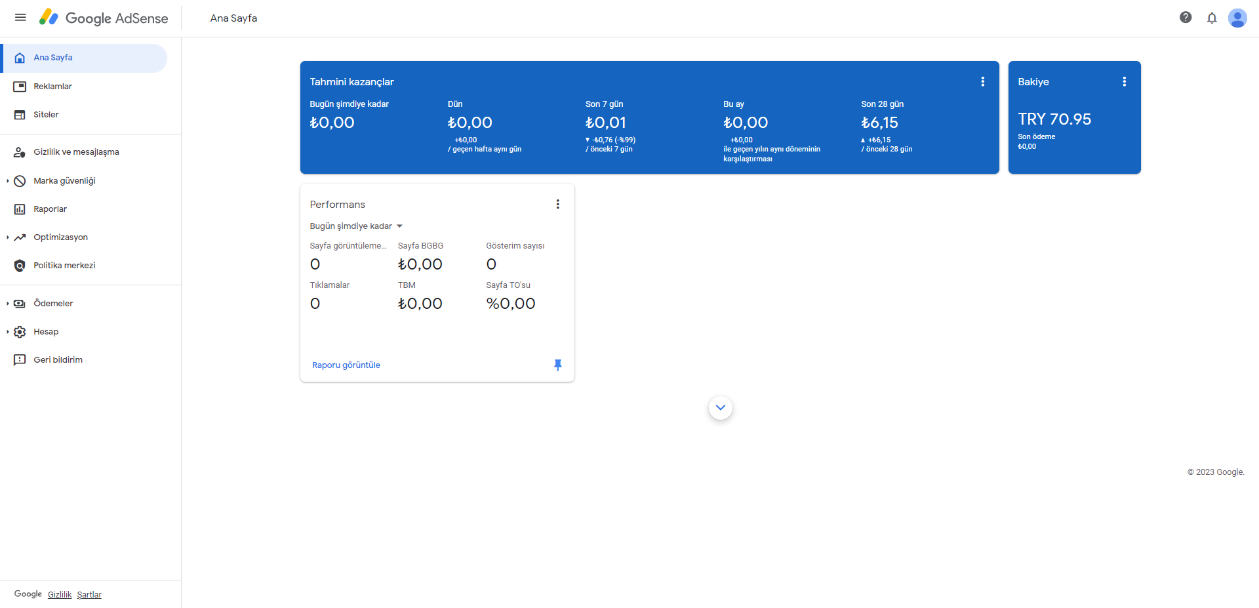The height and width of the screenshot is (608, 1259).
Task: Open Tahmini kazançlar card options menu
Action: pos(982,81)
